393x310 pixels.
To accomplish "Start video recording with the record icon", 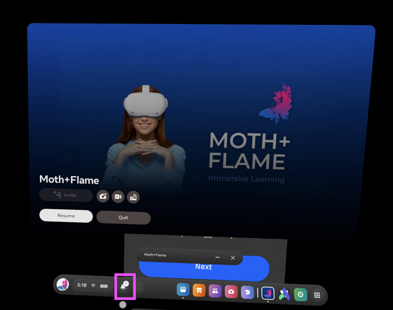I will click(x=118, y=197).
